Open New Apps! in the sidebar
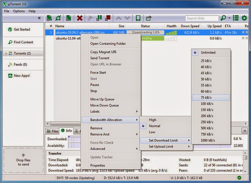 tap(19, 76)
